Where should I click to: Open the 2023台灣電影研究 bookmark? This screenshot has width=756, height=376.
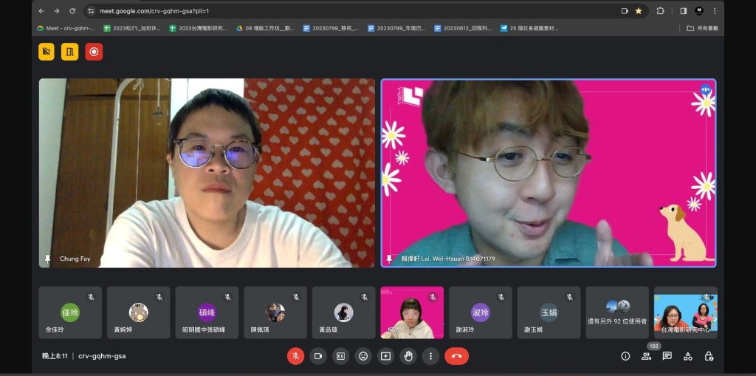tap(198, 28)
